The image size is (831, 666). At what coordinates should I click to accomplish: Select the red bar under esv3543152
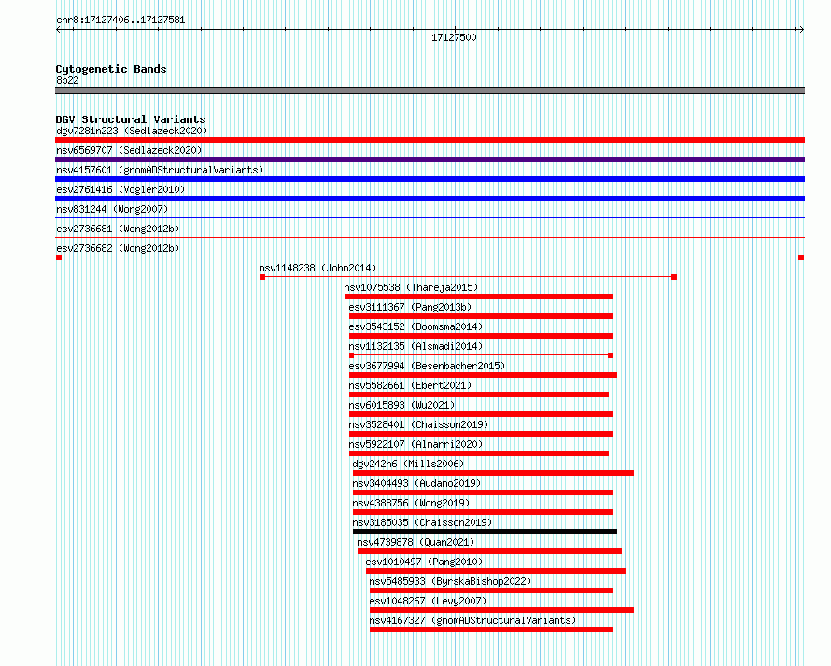[x=481, y=336]
